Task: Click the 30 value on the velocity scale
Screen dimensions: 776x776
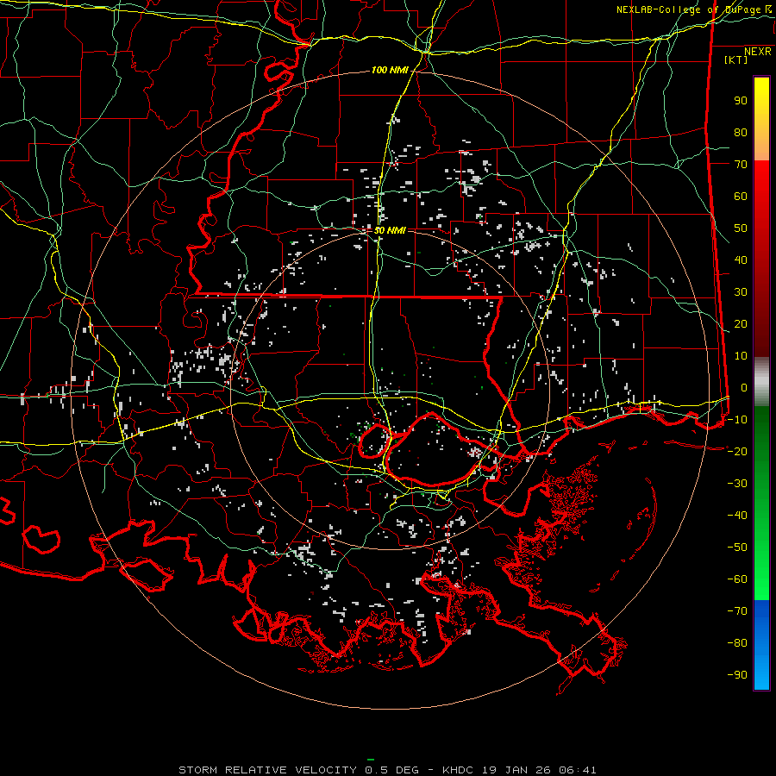Action: pyautogui.click(x=741, y=292)
